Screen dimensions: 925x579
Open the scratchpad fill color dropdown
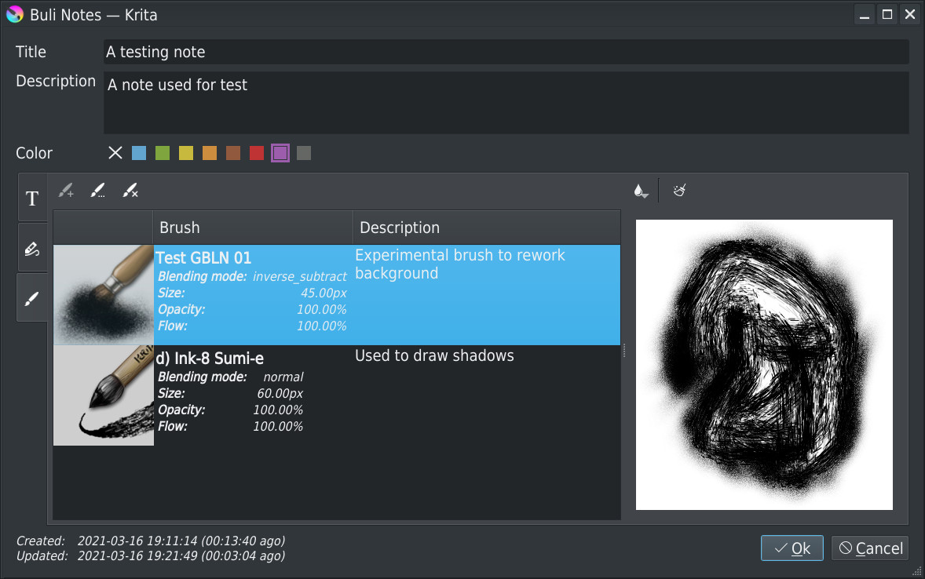tap(642, 191)
